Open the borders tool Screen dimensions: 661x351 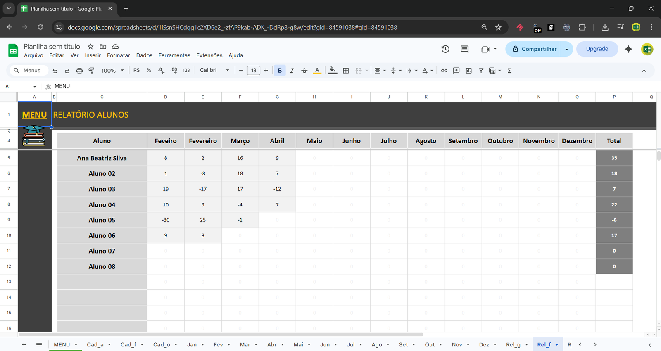point(346,71)
